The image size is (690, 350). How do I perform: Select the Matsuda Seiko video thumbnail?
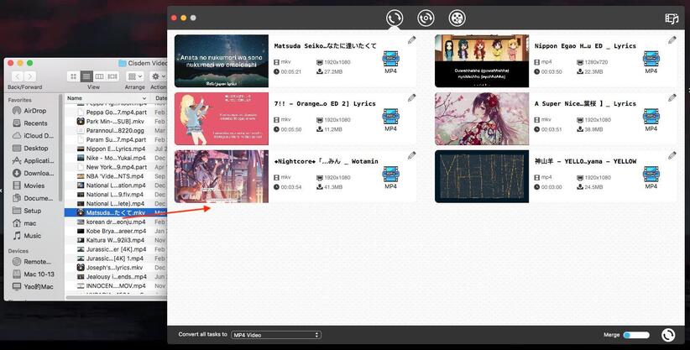click(222, 60)
